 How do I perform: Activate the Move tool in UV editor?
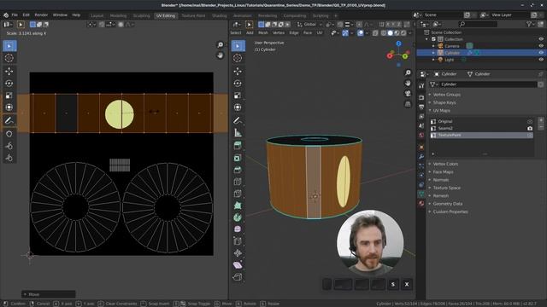(x=9, y=72)
